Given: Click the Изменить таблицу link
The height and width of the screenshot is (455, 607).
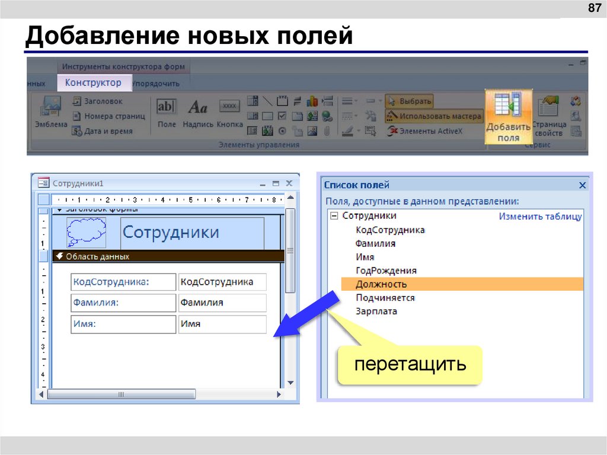Looking at the screenshot, I should click(x=542, y=217).
